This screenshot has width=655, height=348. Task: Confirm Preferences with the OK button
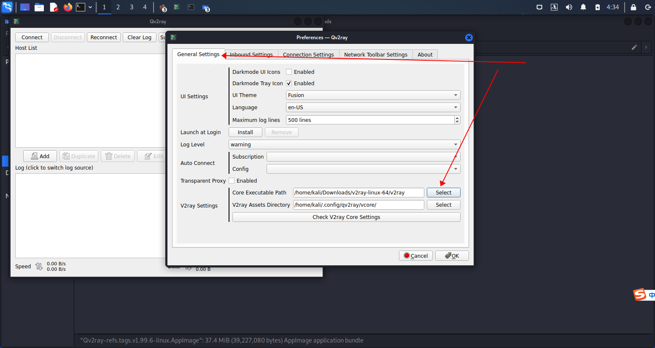pos(452,256)
